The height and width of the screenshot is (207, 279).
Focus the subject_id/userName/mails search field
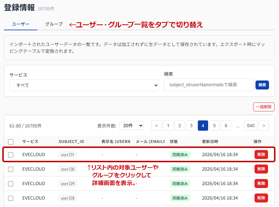209,85
